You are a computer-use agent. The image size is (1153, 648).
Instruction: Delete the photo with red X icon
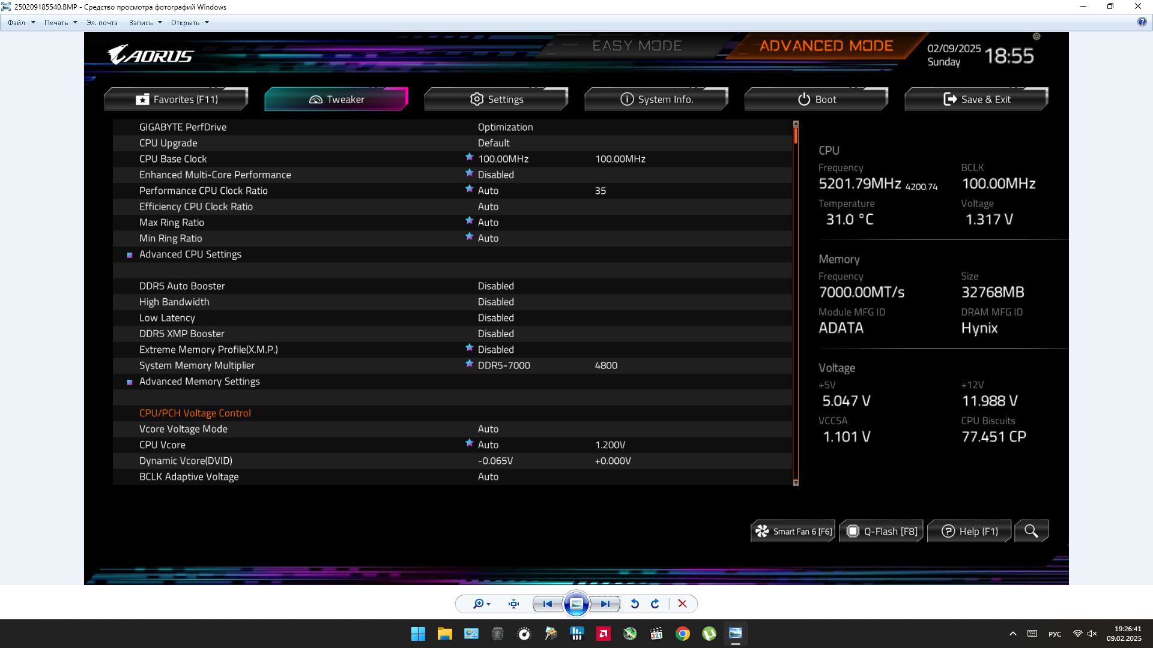682,604
